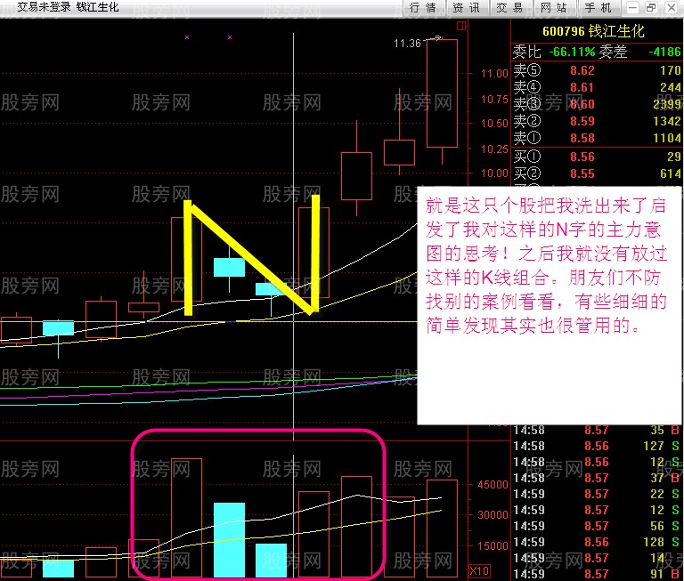
Task: Click the 10.50 price axis label
Action: 494,124
